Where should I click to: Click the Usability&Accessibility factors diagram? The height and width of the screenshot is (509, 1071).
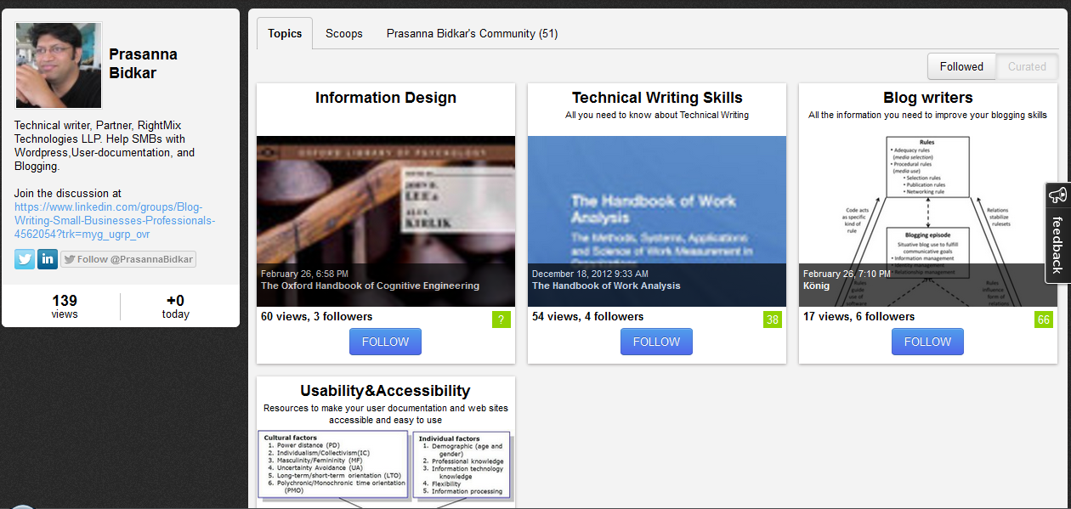pos(386,469)
